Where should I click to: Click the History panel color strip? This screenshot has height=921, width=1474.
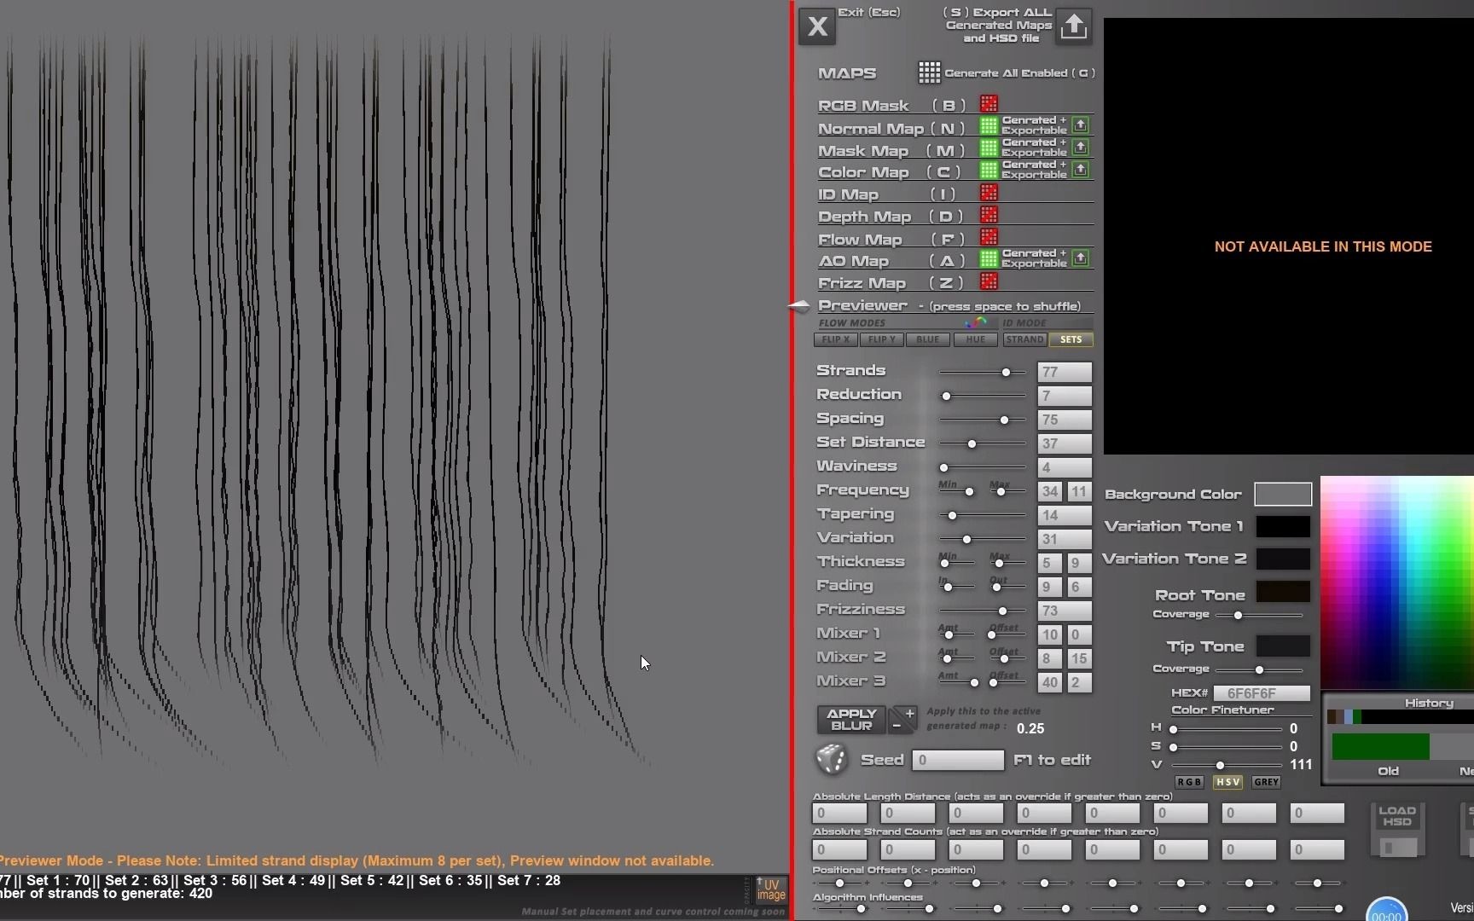(1401, 717)
